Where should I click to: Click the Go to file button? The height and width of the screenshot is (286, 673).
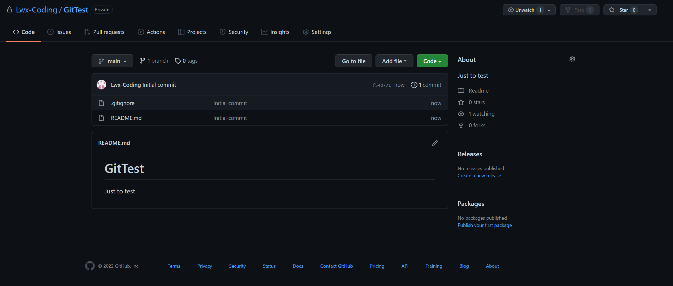(353, 61)
